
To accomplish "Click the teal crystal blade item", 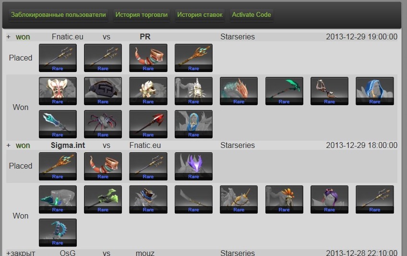I will point(58,124).
